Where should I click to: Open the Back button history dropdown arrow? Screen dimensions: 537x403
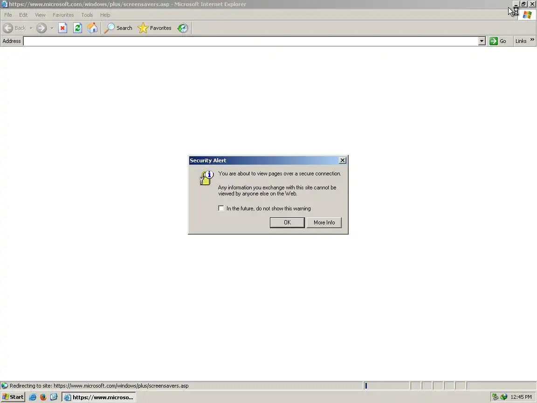[31, 28]
